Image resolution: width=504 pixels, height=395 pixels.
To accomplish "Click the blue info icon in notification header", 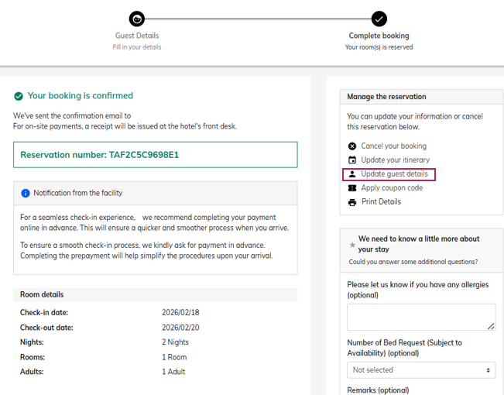I will pos(26,193).
